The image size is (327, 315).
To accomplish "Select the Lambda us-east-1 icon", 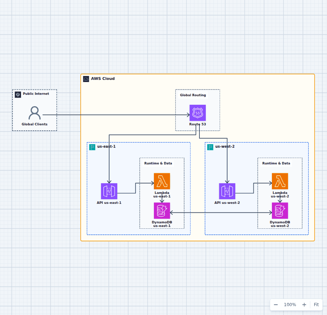I will pyautogui.click(x=162, y=181).
